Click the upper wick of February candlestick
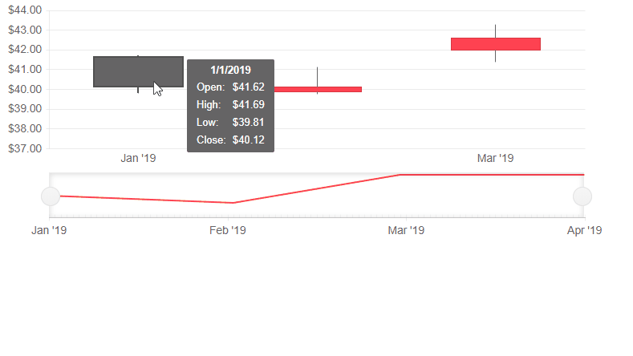 click(x=318, y=77)
